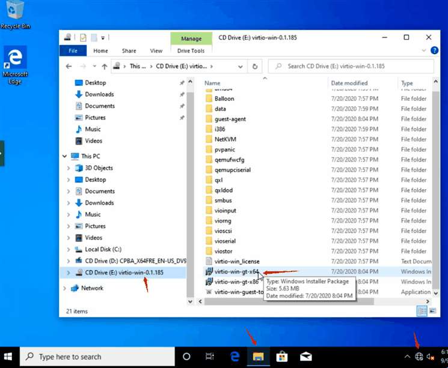The image size is (448, 368).
Task: Open the Windows Start menu
Action: coord(8,357)
